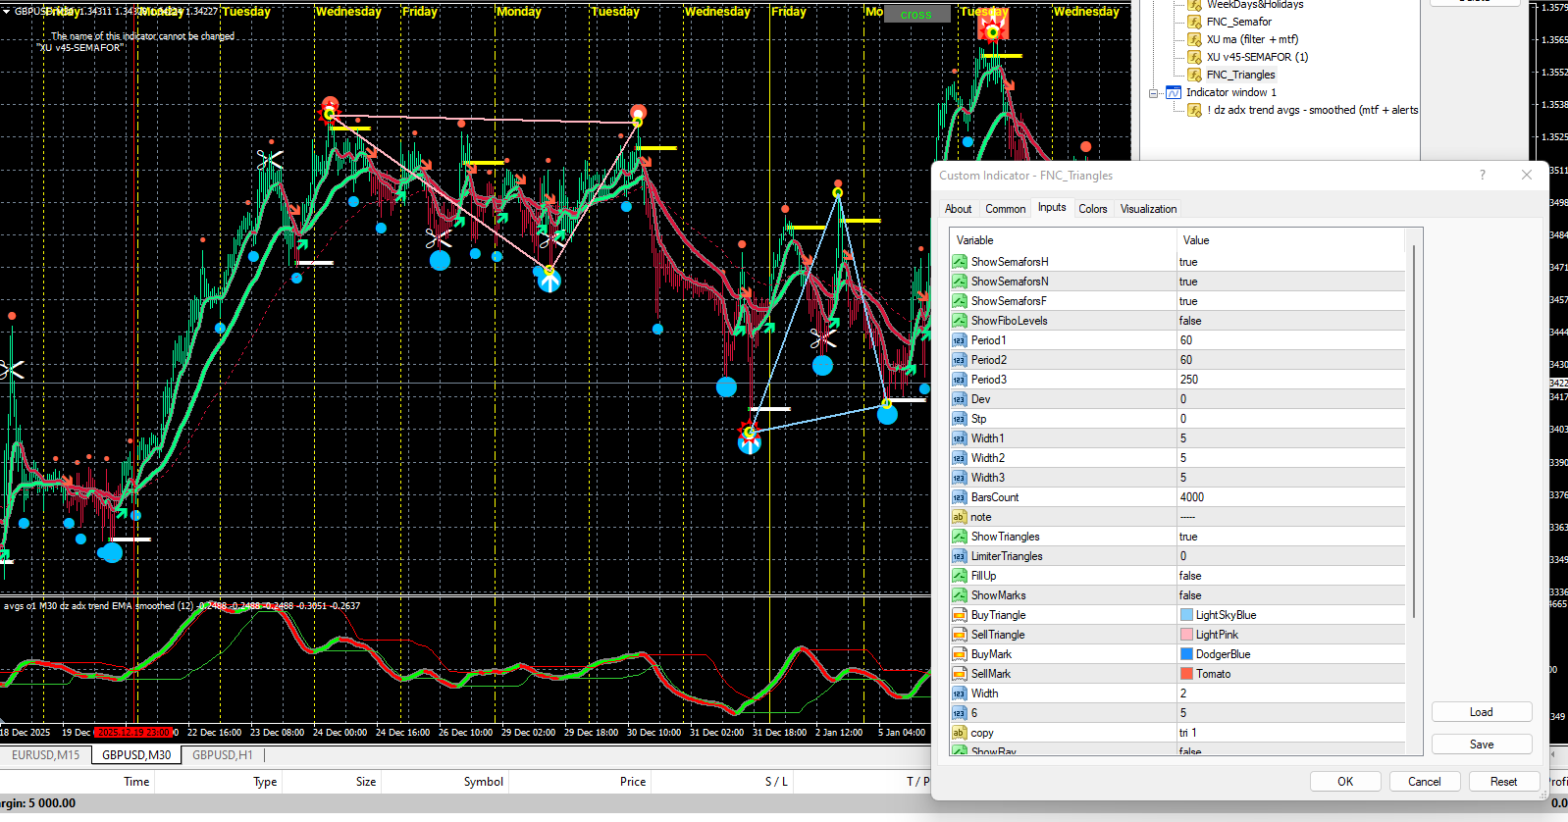
Task: Click the XU ma (filter + mtf) indicator icon
Action: pos(1194,39)
